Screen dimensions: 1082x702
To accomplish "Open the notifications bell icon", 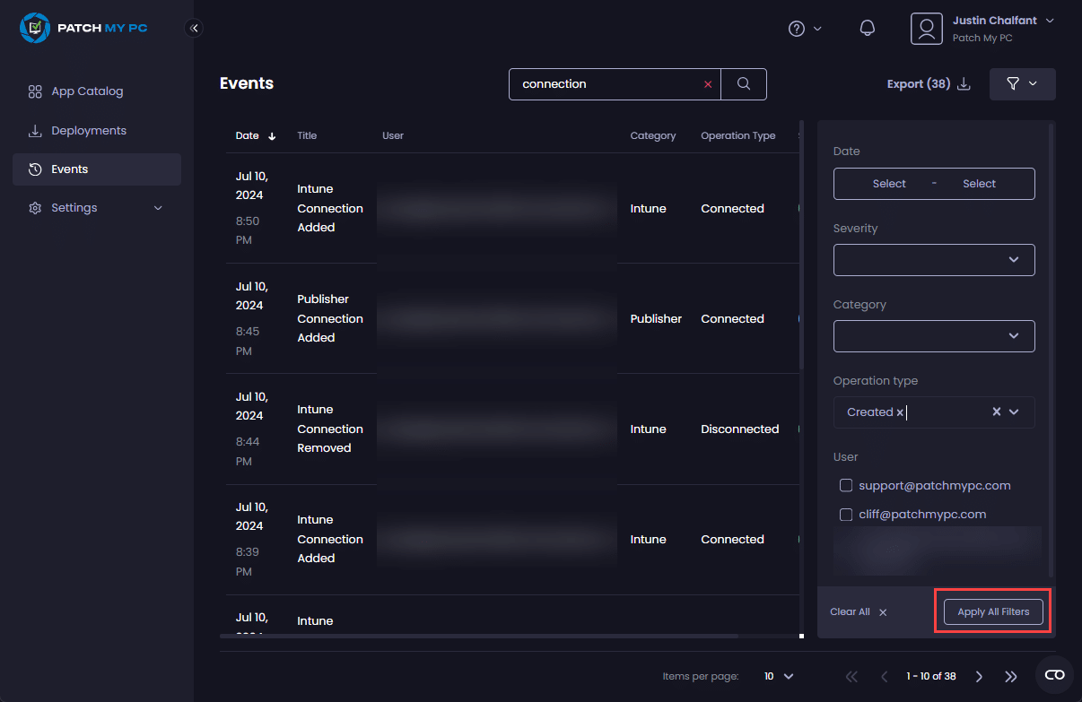I will (867, 28).
